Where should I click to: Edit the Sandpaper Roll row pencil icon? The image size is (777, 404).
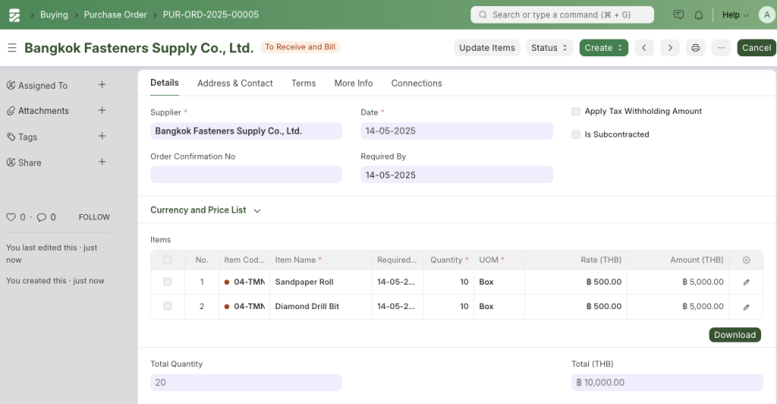pos(747,282)
